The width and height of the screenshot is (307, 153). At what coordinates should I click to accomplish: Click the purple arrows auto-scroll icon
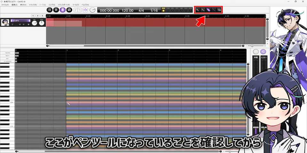(x=85, y=10)
